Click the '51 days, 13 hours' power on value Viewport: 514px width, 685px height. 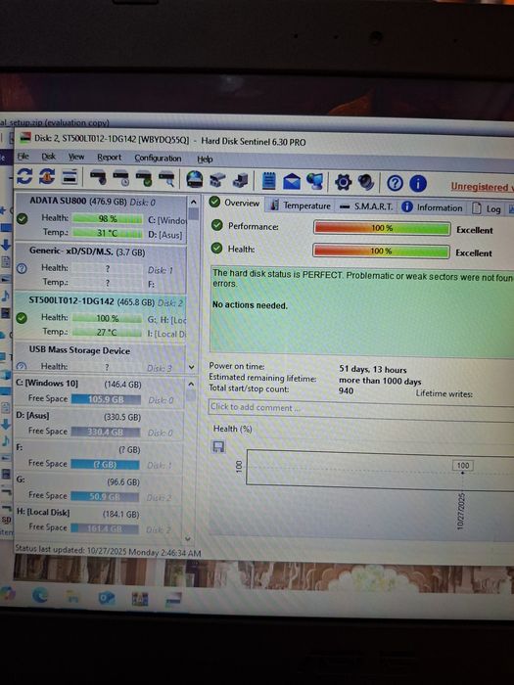[x=373, y=370]
